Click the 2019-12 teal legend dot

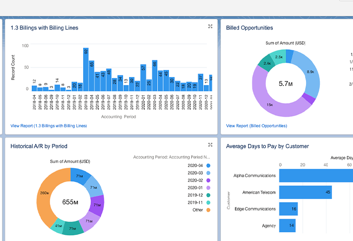pyautogui.click(x=208, y=195)
